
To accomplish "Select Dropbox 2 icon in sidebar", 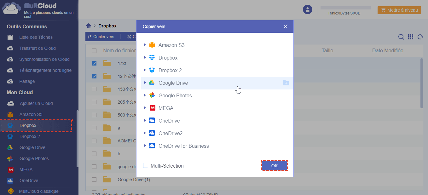I will tap(10, 136).
